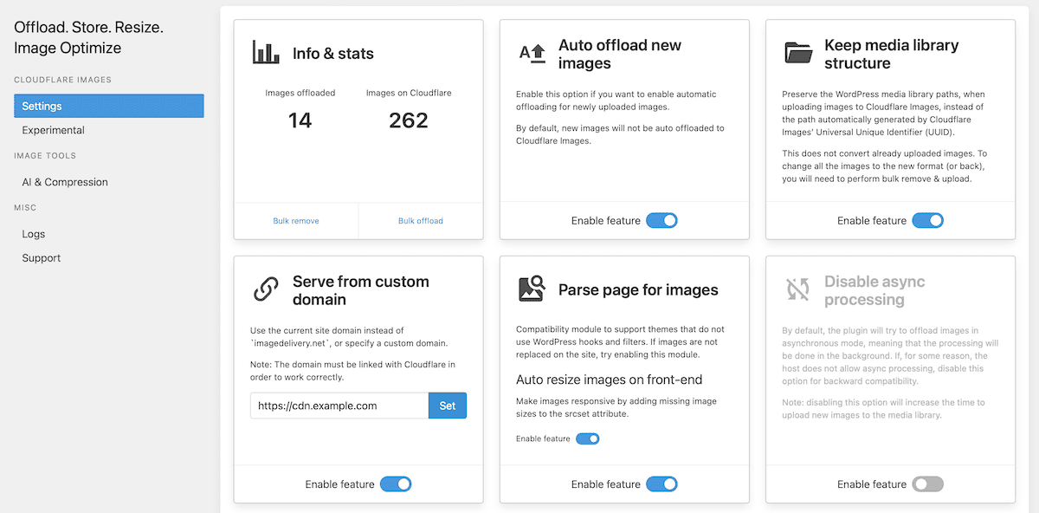Click the Keep media library structure heading
The height and width of the screenshot is (513, 1039).
tap(892, 54)
